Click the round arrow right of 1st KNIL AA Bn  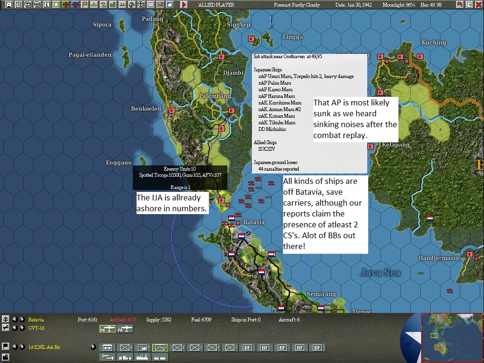(93, 347)
